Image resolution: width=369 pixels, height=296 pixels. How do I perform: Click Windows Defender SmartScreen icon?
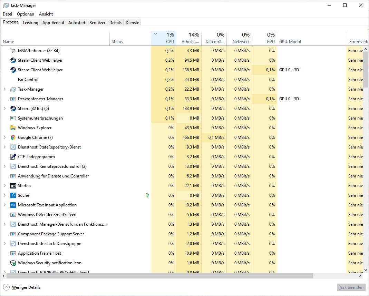[x=13, y=214]
